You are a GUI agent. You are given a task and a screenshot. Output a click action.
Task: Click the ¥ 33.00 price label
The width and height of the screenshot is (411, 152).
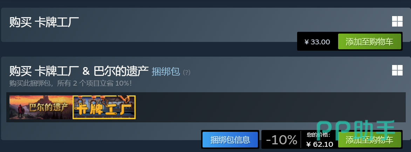pos(317,42)
